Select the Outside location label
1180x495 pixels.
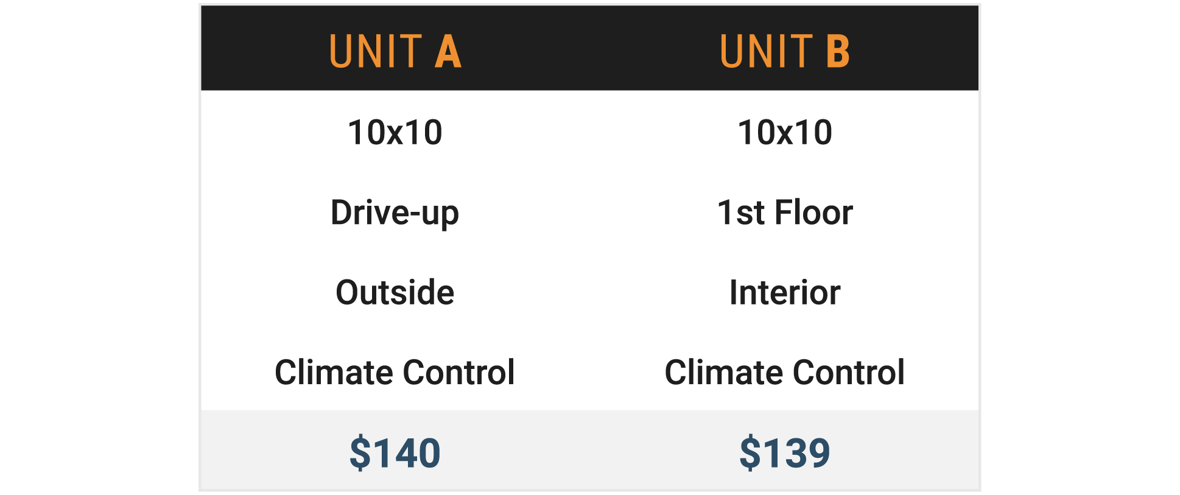click(x=395, y=293)
